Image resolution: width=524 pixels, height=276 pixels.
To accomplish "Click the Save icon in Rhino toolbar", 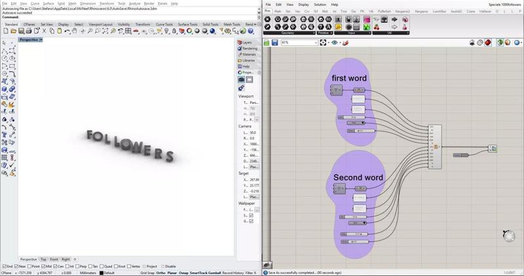I will tap(21, 31).
